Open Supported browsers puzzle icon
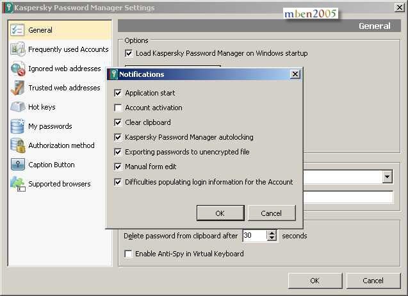Viewport: 408px width, 296px height. (18, 184)
